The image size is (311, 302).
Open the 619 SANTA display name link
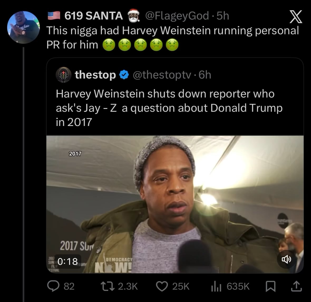[x=94, y=16]
